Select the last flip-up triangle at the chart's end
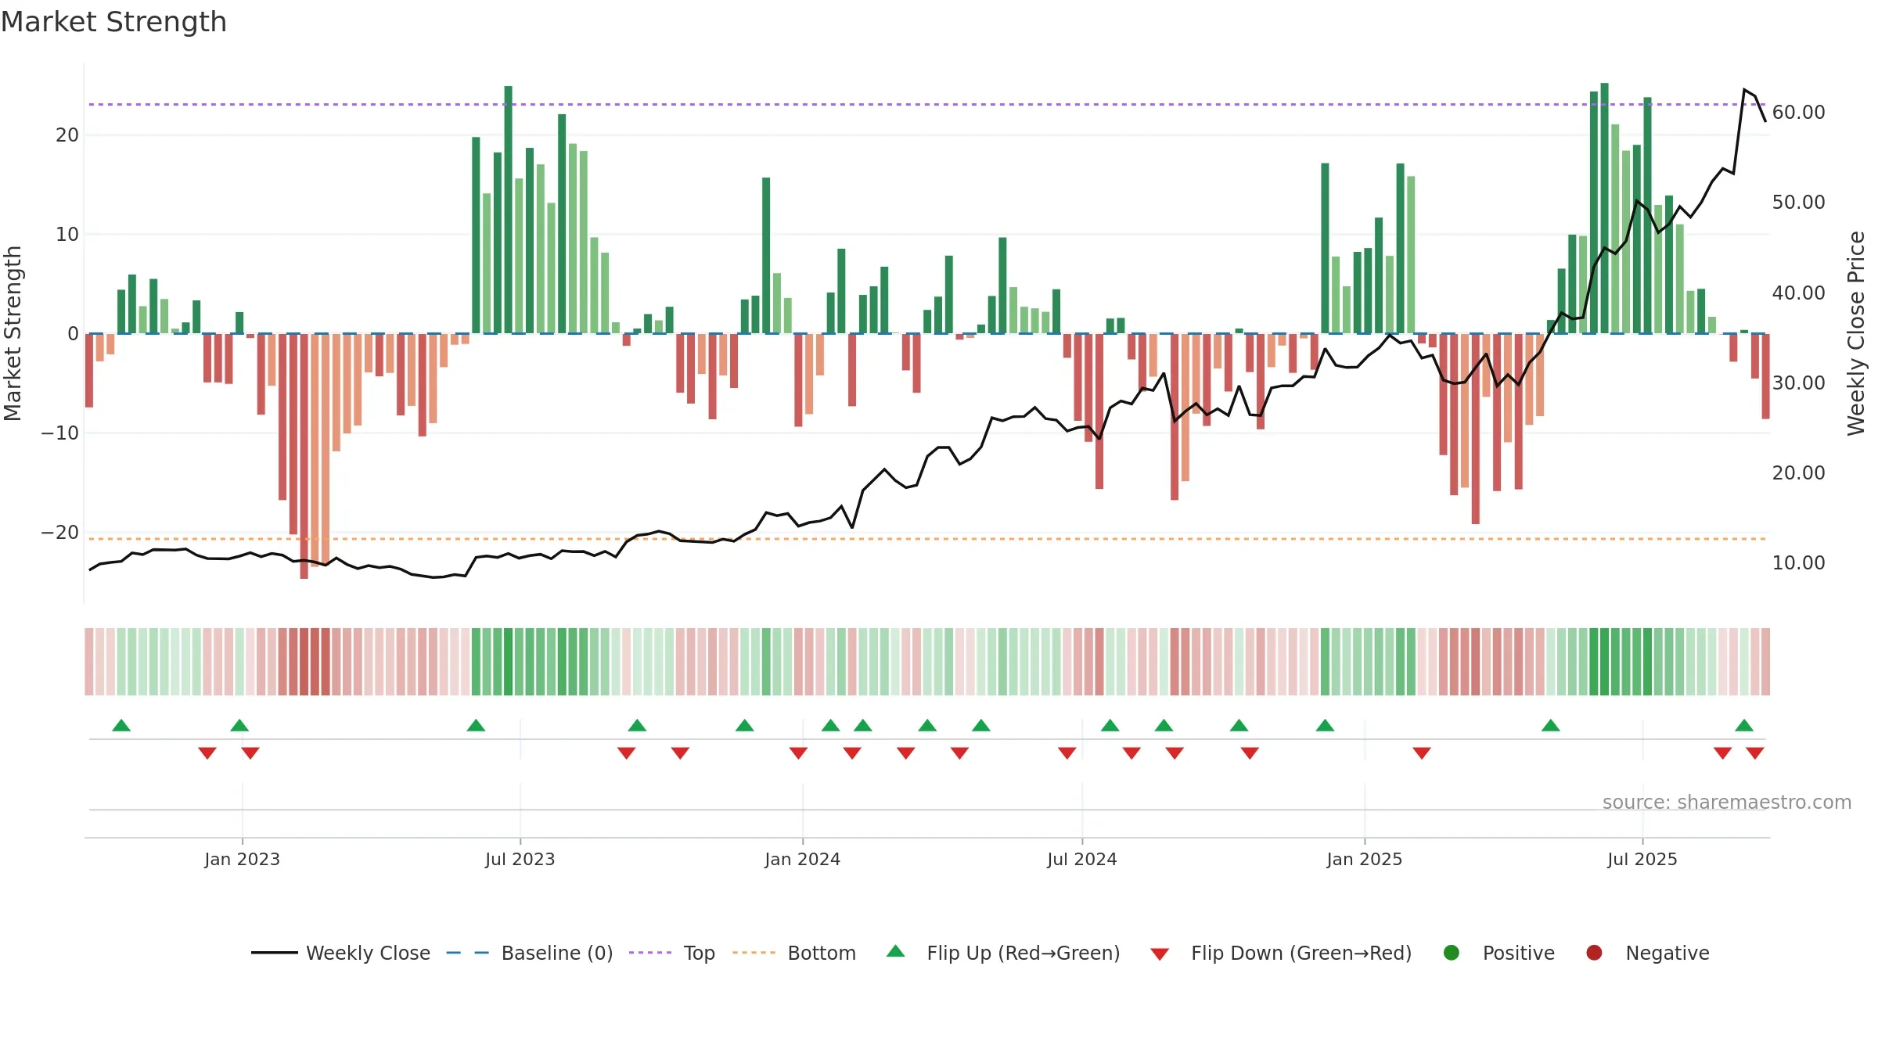 click(1744, 725)
